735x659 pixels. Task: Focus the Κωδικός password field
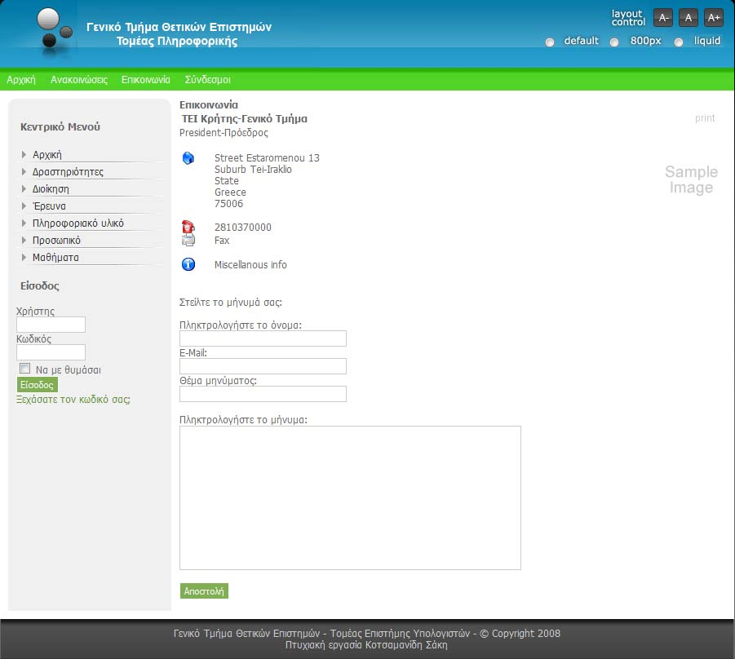coord(51,352)
